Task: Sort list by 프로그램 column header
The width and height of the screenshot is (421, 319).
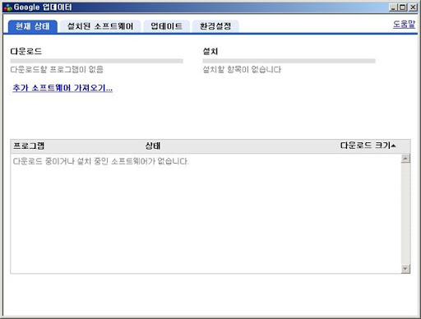Action: click(29, 146)
